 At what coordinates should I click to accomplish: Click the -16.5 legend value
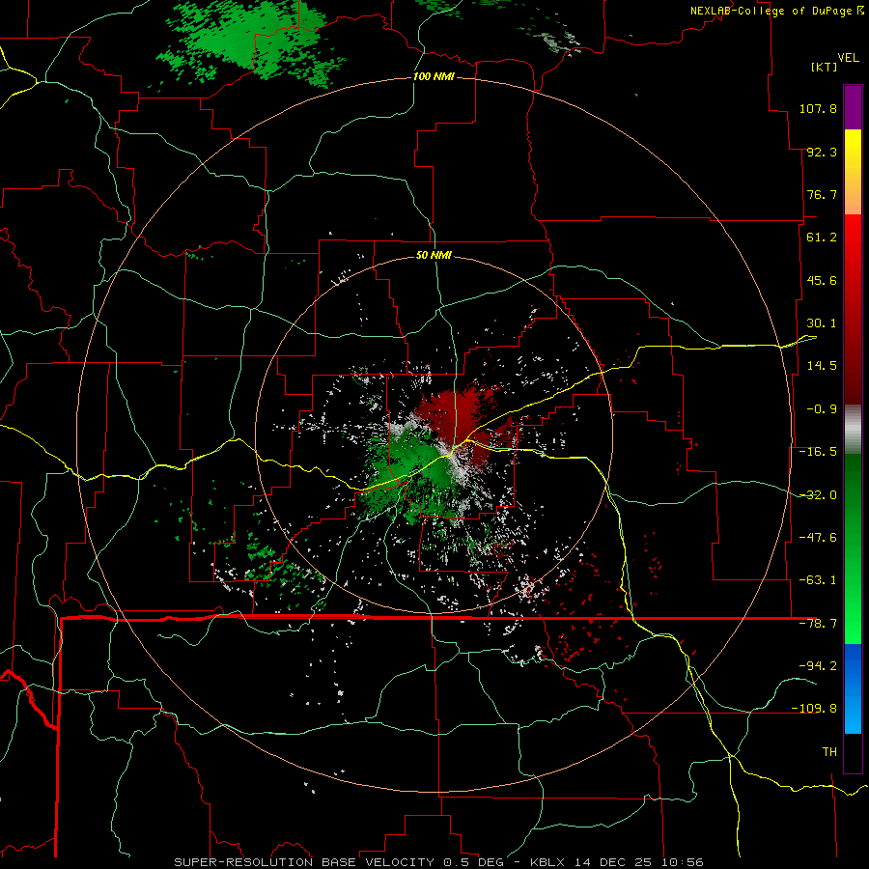point(818,452)
